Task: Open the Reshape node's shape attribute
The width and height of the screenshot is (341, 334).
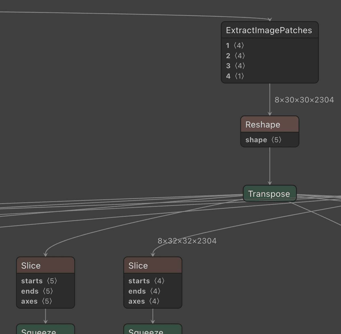Action: [x=263, y=140]
